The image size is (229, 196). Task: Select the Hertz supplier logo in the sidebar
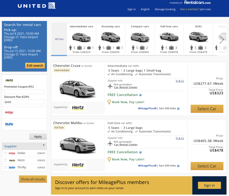click(9, 80)
